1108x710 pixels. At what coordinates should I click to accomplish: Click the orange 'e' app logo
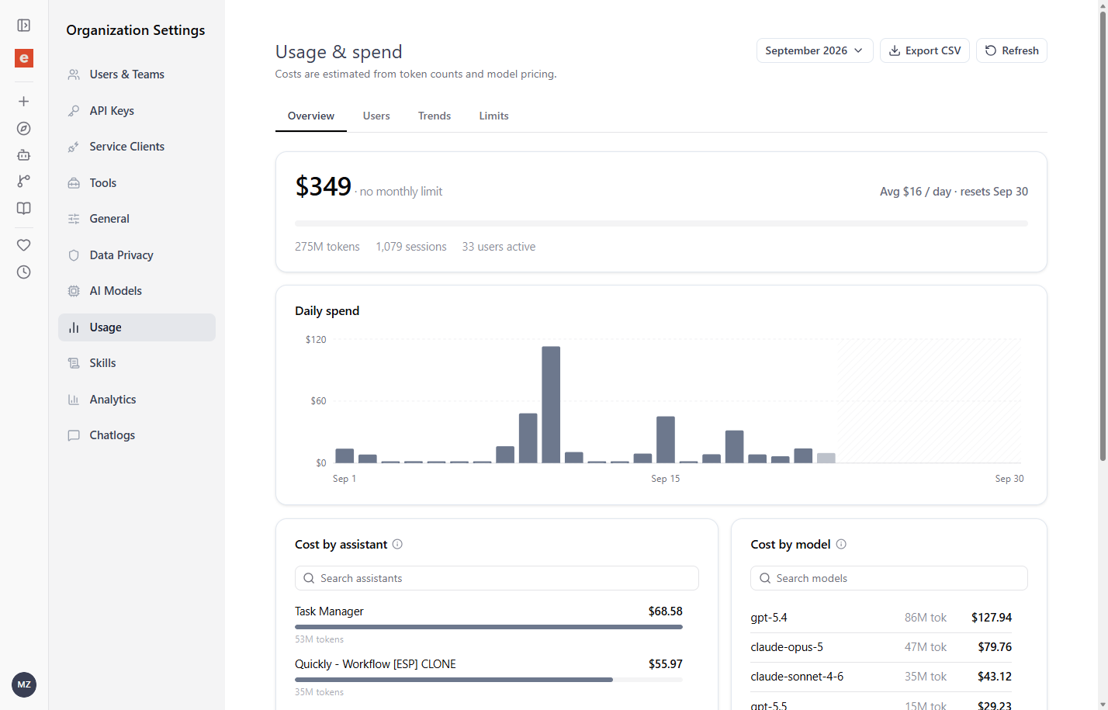click(24, 58)
